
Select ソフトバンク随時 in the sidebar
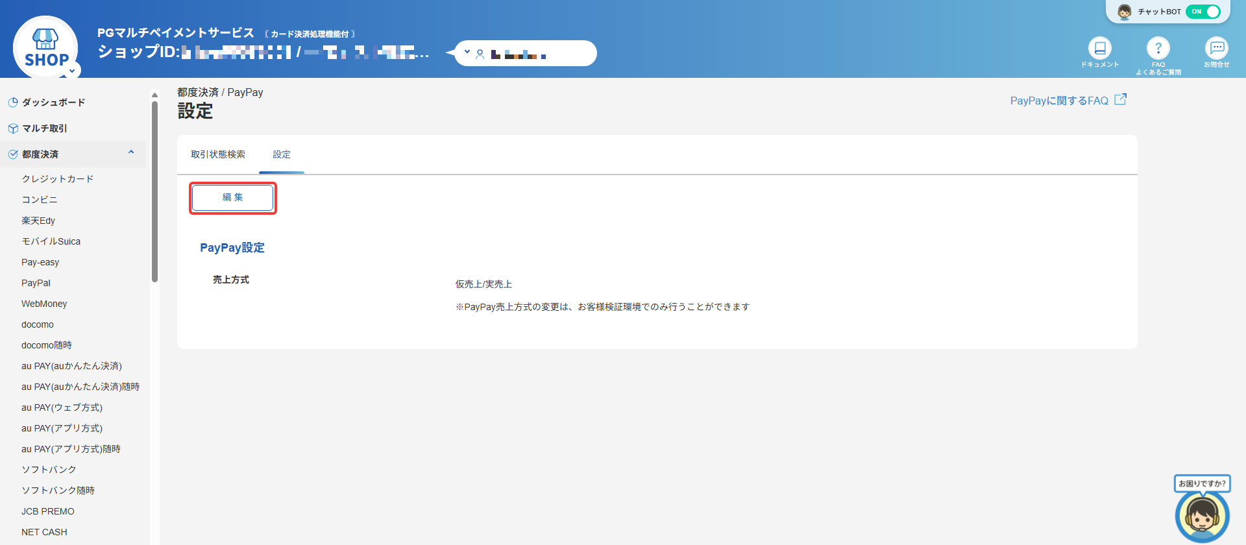(58, 490)
